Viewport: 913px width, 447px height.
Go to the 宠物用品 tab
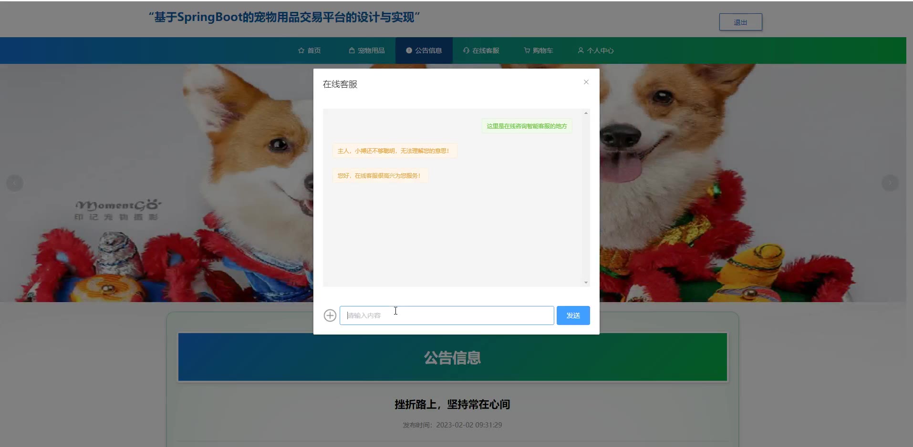[366, 51]
